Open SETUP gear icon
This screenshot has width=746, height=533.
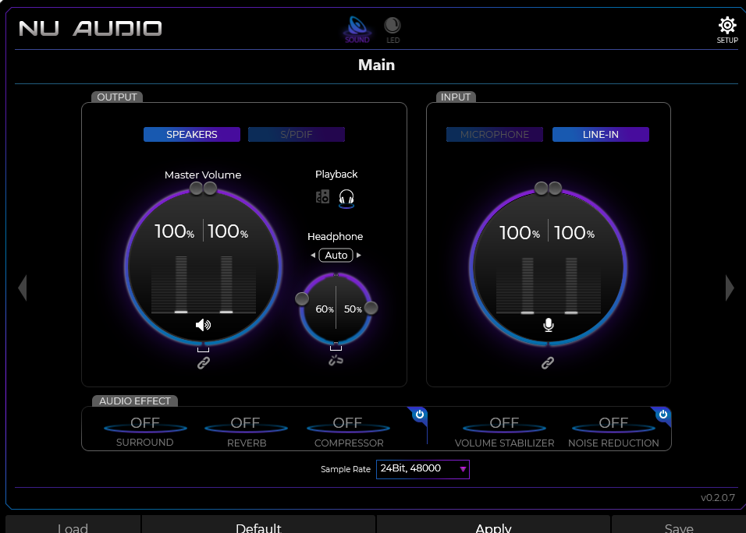[727, 30]
